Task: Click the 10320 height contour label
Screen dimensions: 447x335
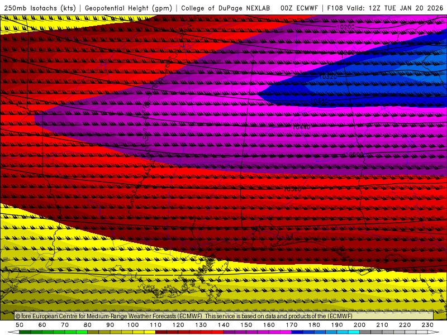Action: (327, 77)
